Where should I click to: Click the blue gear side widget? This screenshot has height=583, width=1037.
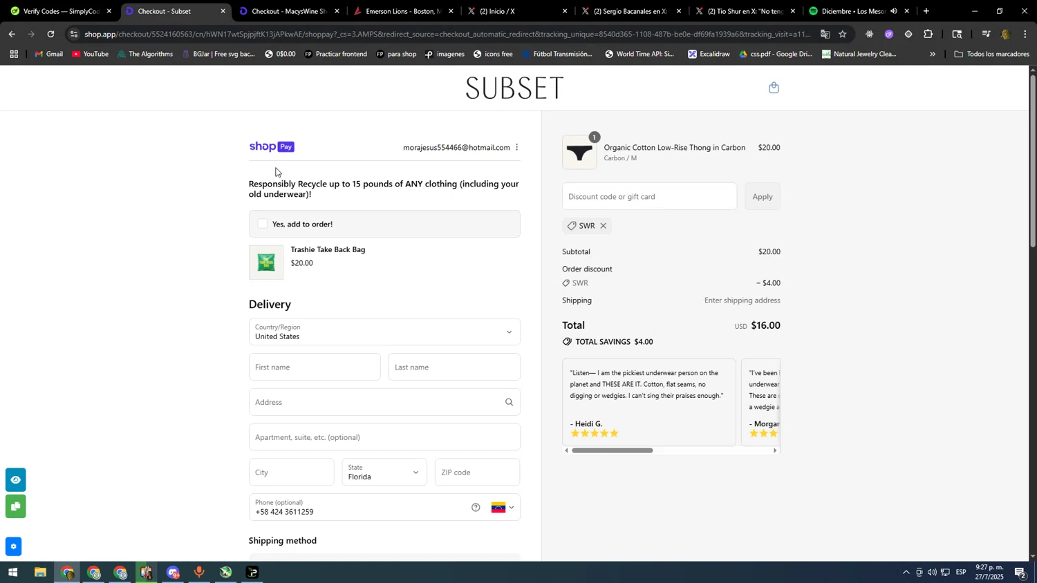[13, 547]
